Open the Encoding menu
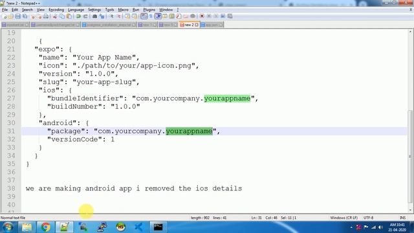The width and height of the screenshot is (414, 233). [x=56, y=10]
